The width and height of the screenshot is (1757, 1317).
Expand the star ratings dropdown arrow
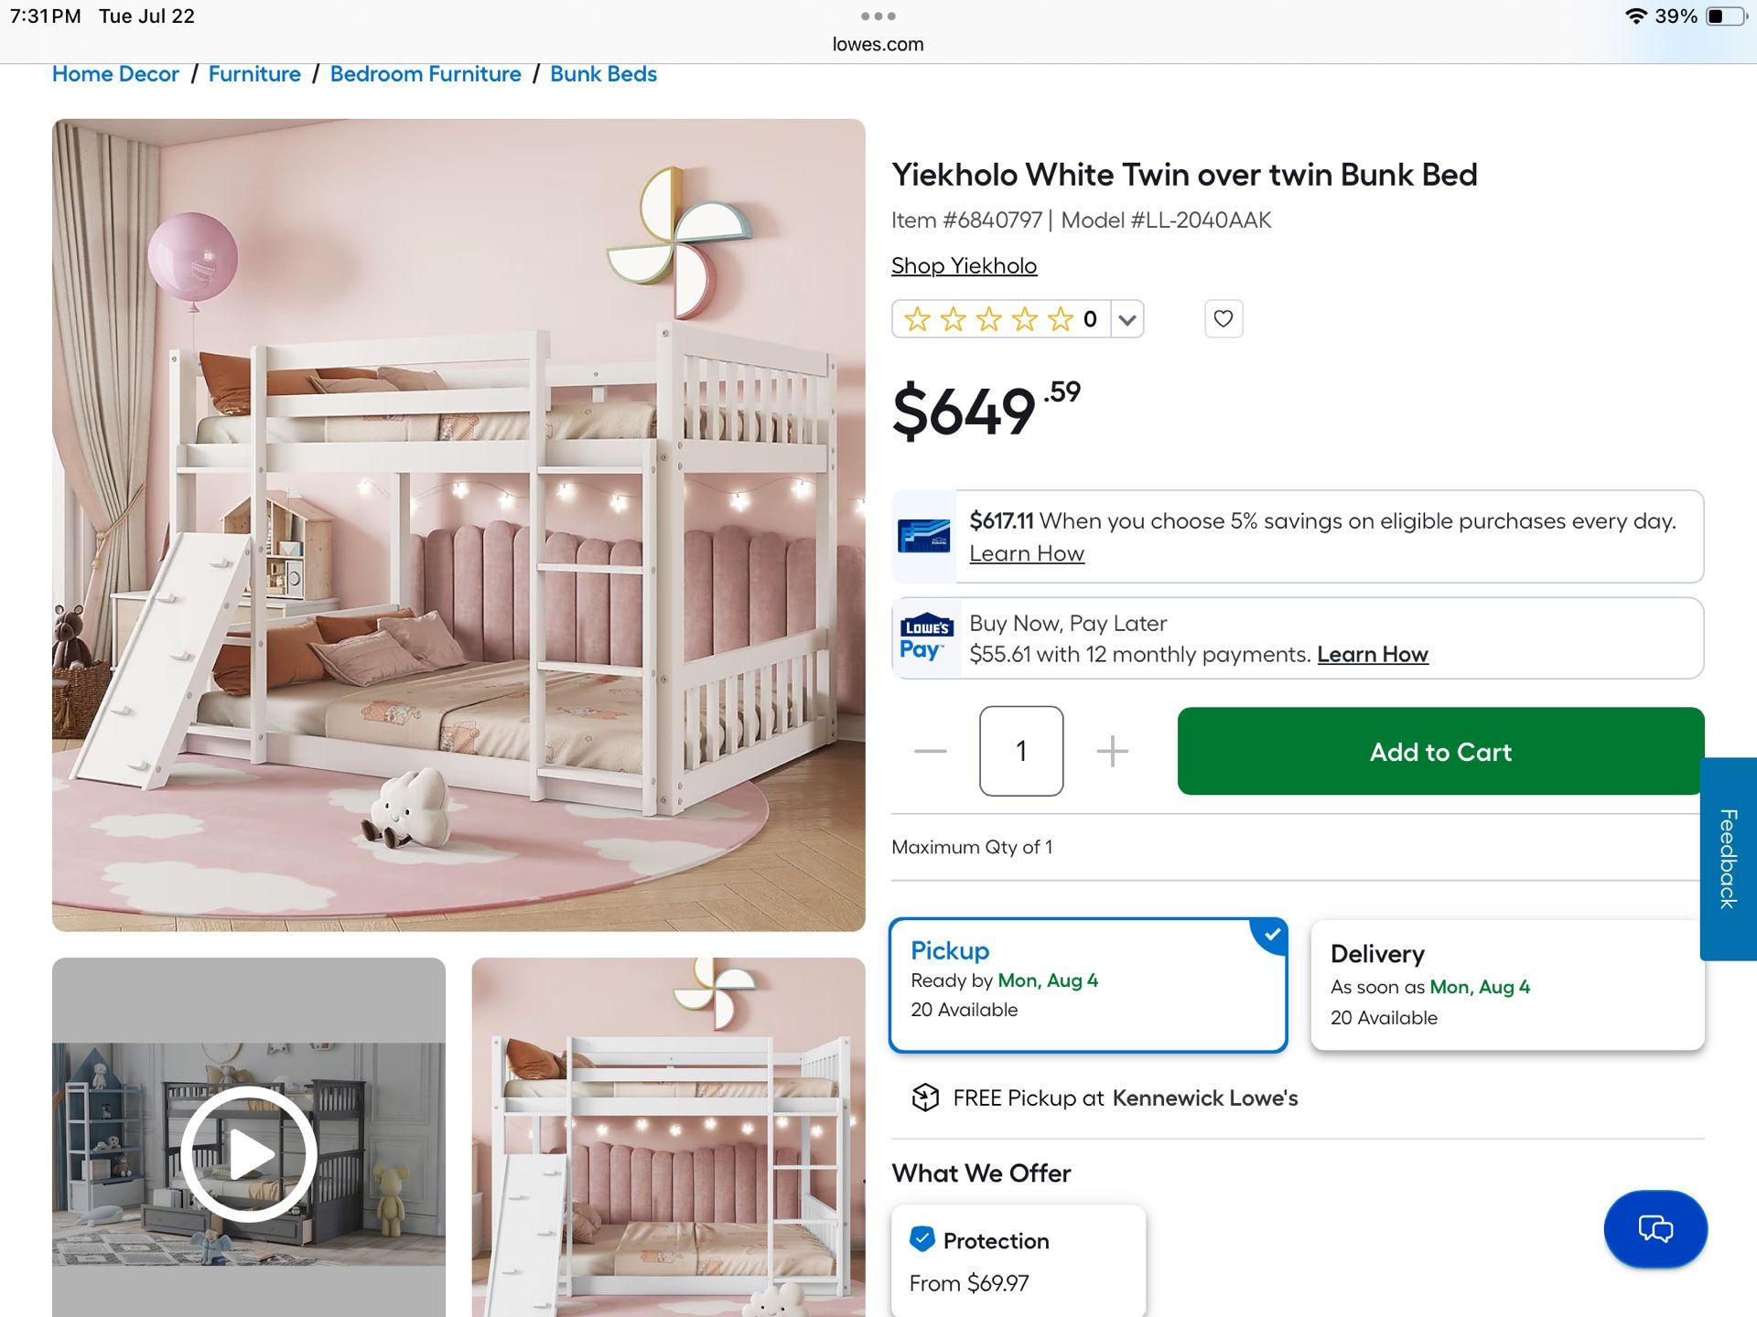pos(1127,319)
